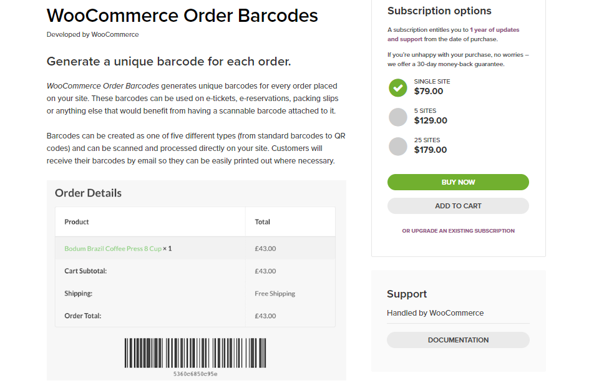Viewport: 589px width, 383px height.
Task: Click the WooCommerce Order Barcodes page title
Action: (182, 16)
